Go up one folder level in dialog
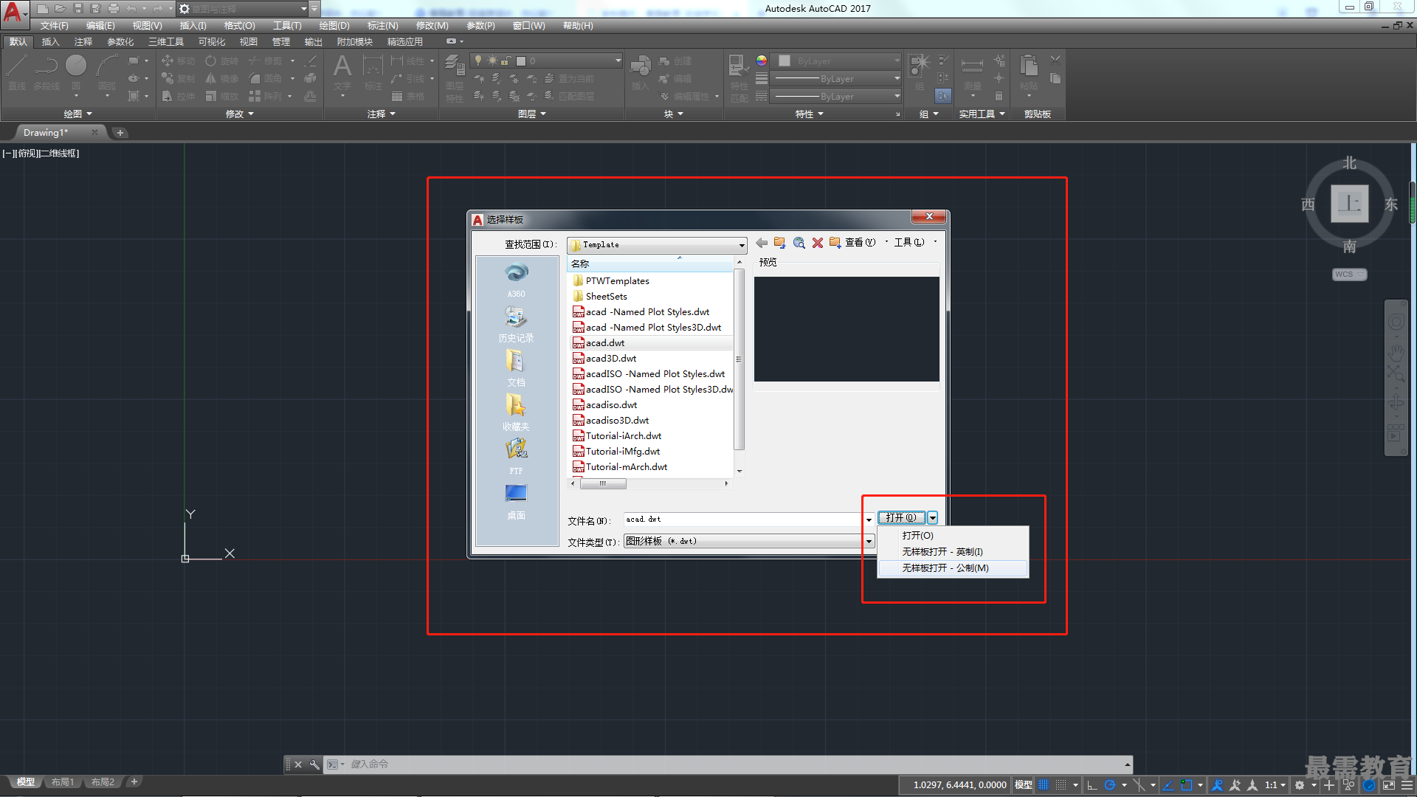Screen dimensions: 1417x797 779,243
